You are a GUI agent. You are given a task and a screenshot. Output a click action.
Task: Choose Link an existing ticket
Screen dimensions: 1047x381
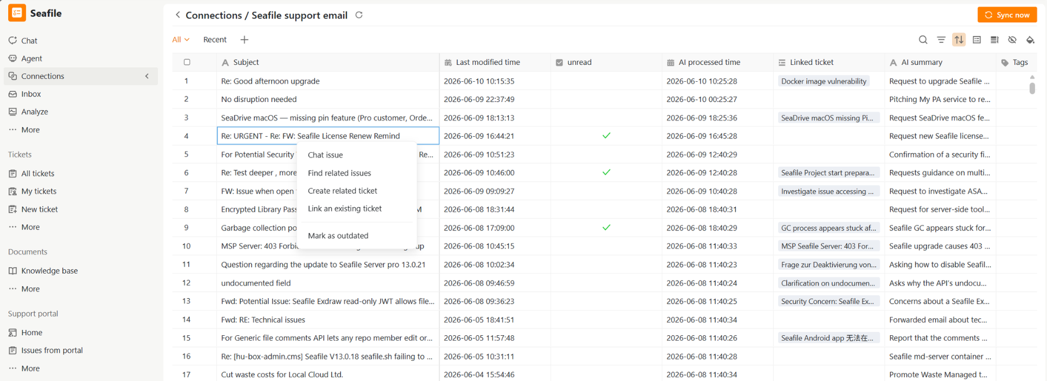[357, 209]
